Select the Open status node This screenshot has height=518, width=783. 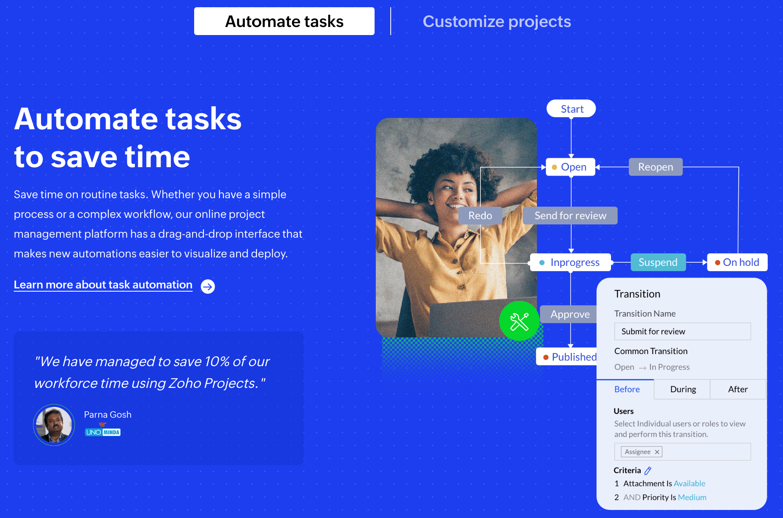571,167
